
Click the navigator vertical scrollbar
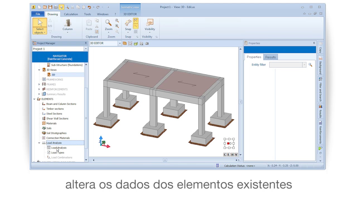point(86,118)
